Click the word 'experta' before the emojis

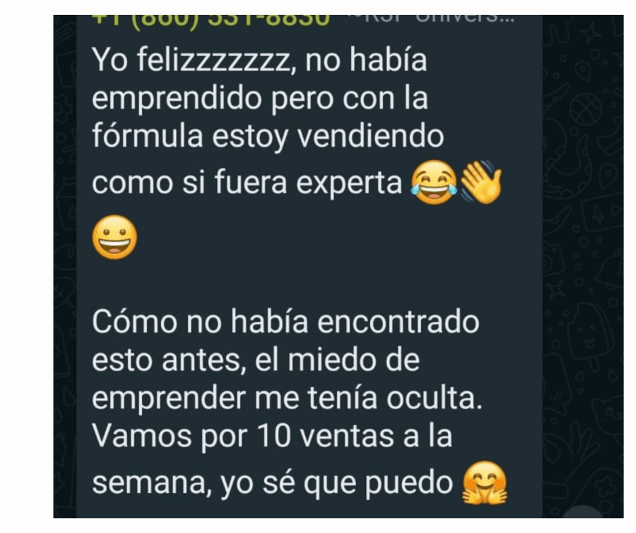pos(349,183)
